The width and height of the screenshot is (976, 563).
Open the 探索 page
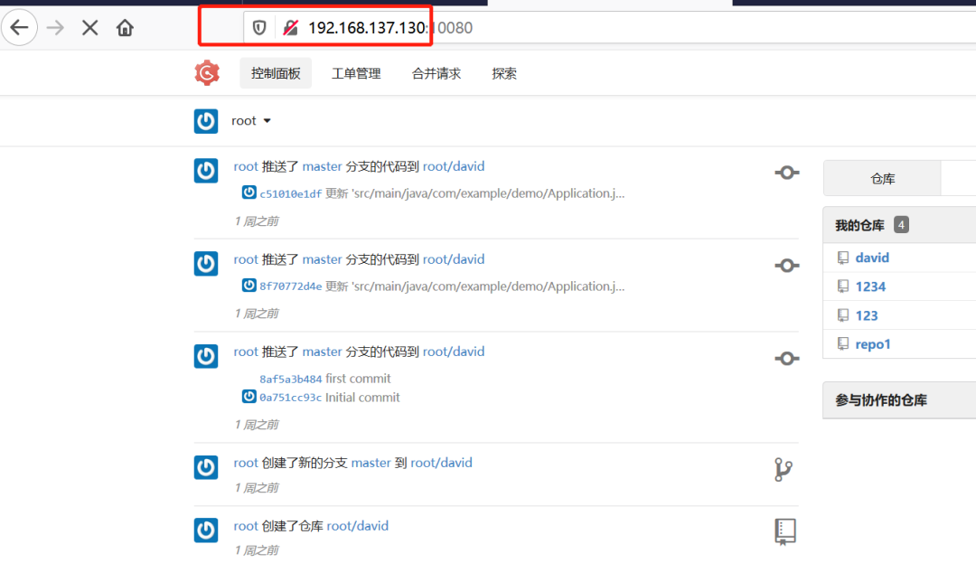tap(503, 72)
